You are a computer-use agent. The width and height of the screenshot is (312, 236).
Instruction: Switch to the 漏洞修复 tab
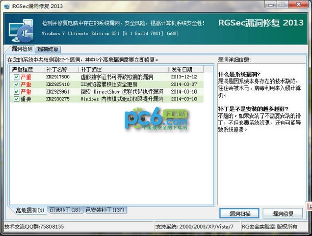(x=48, y=49)
